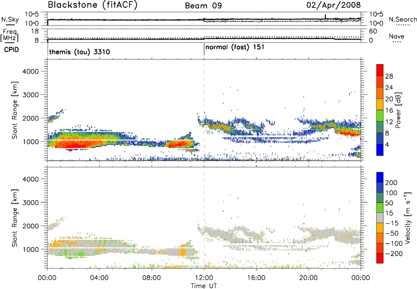Click the '10^5' label on the left noise axis

(32, 15)
